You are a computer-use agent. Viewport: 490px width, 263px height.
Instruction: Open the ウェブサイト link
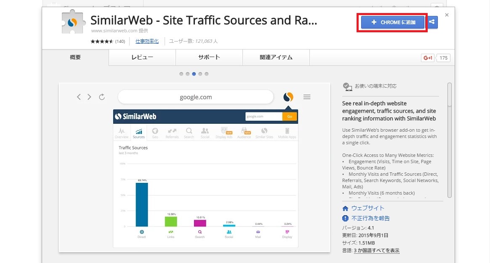click(x=368, y=208)
